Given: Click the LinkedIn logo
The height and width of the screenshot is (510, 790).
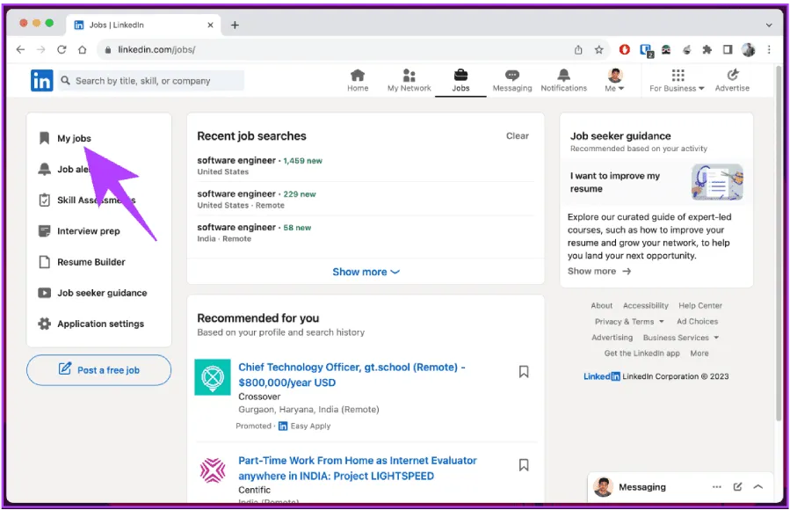Looking at the screenshot, I should pyautogui.click(x=41, y=81).
